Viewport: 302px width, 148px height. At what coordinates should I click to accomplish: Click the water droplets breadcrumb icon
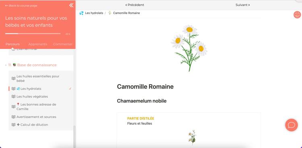81,13
